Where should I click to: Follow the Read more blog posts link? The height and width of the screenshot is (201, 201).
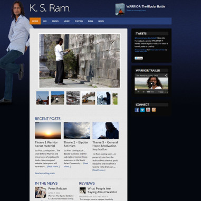(45, 173)
